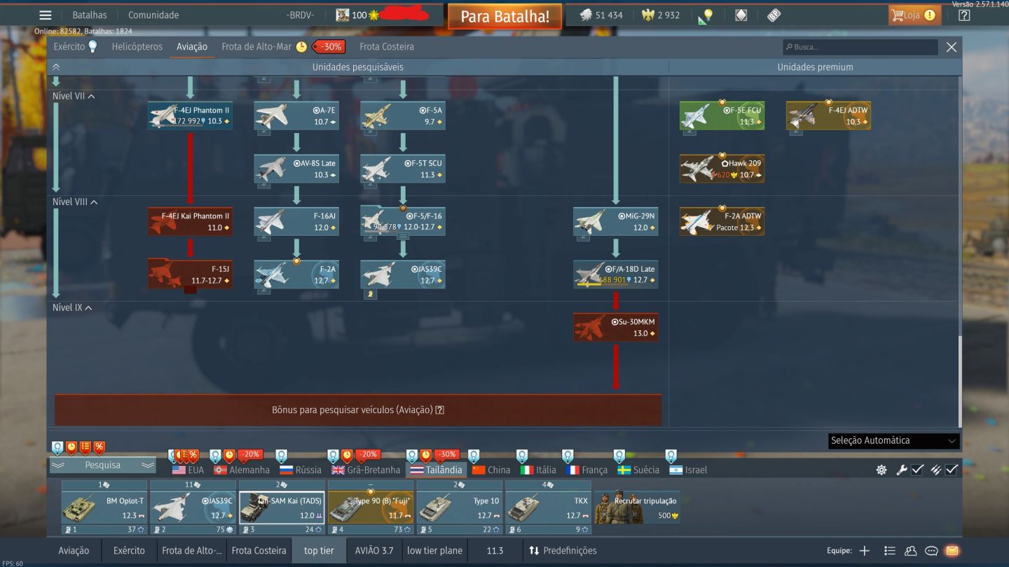
Task: Select the Rússia nation
Action: tap(301, 470)
